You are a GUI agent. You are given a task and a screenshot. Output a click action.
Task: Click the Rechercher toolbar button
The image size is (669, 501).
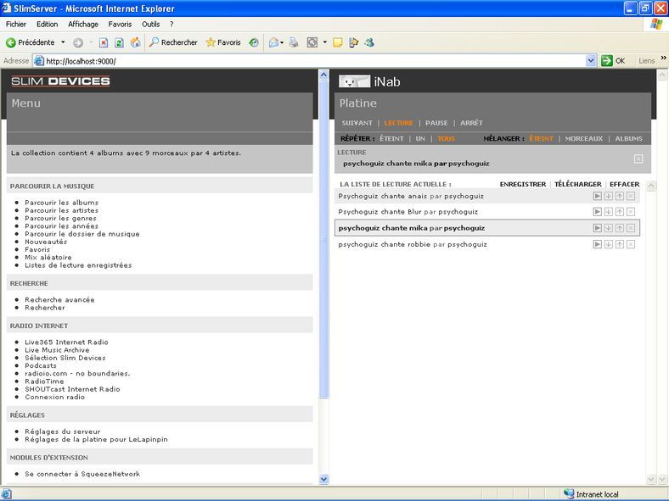coord(173,42)
